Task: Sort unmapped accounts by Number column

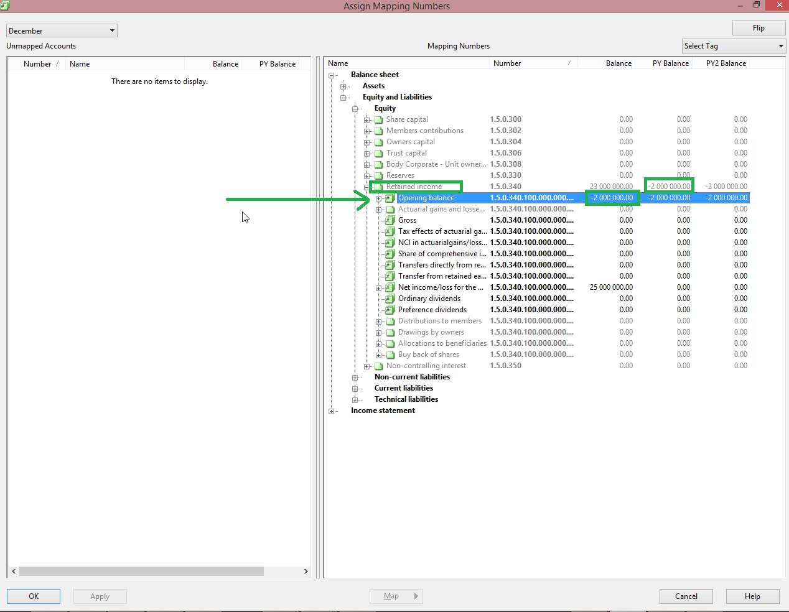Action: (x=37, y=64)
